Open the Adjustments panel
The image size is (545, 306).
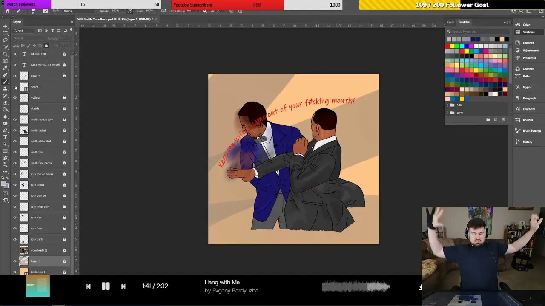point(531,50)
